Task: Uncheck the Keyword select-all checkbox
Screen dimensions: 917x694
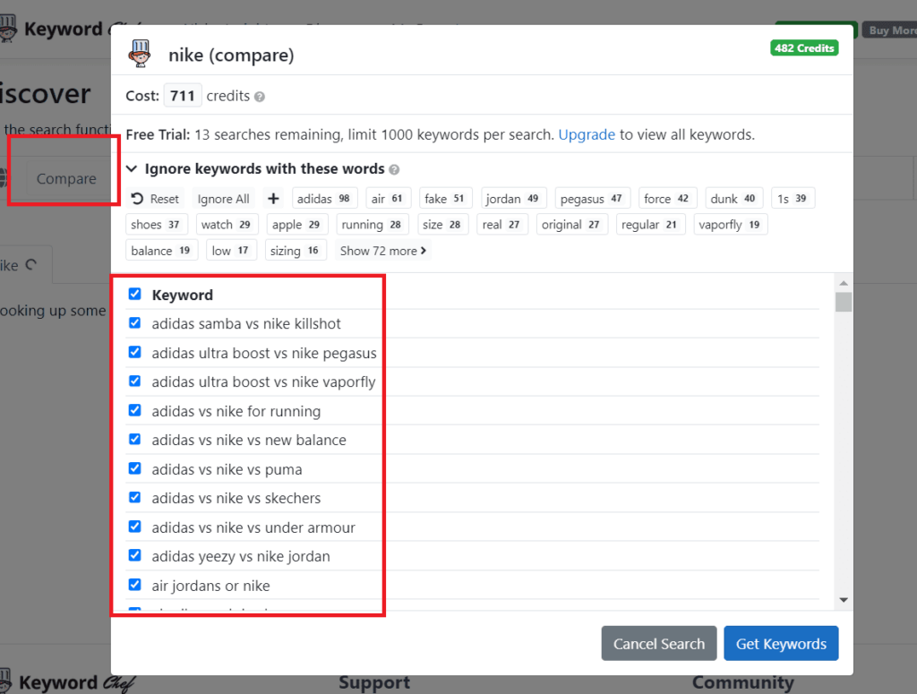Action: [135, 293]
